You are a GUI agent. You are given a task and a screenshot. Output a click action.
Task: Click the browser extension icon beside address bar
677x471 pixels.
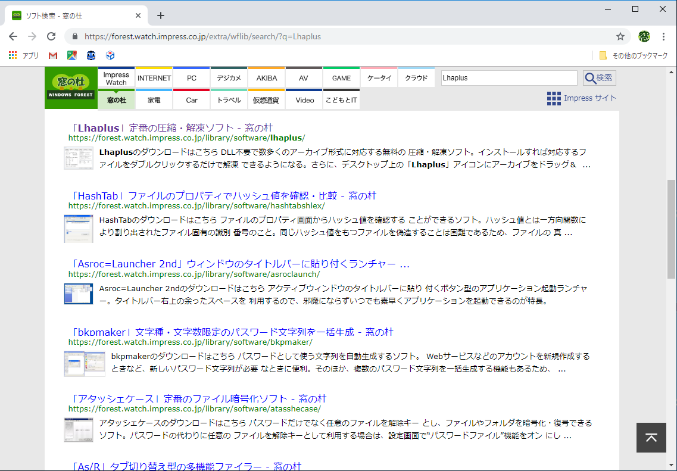644,36
